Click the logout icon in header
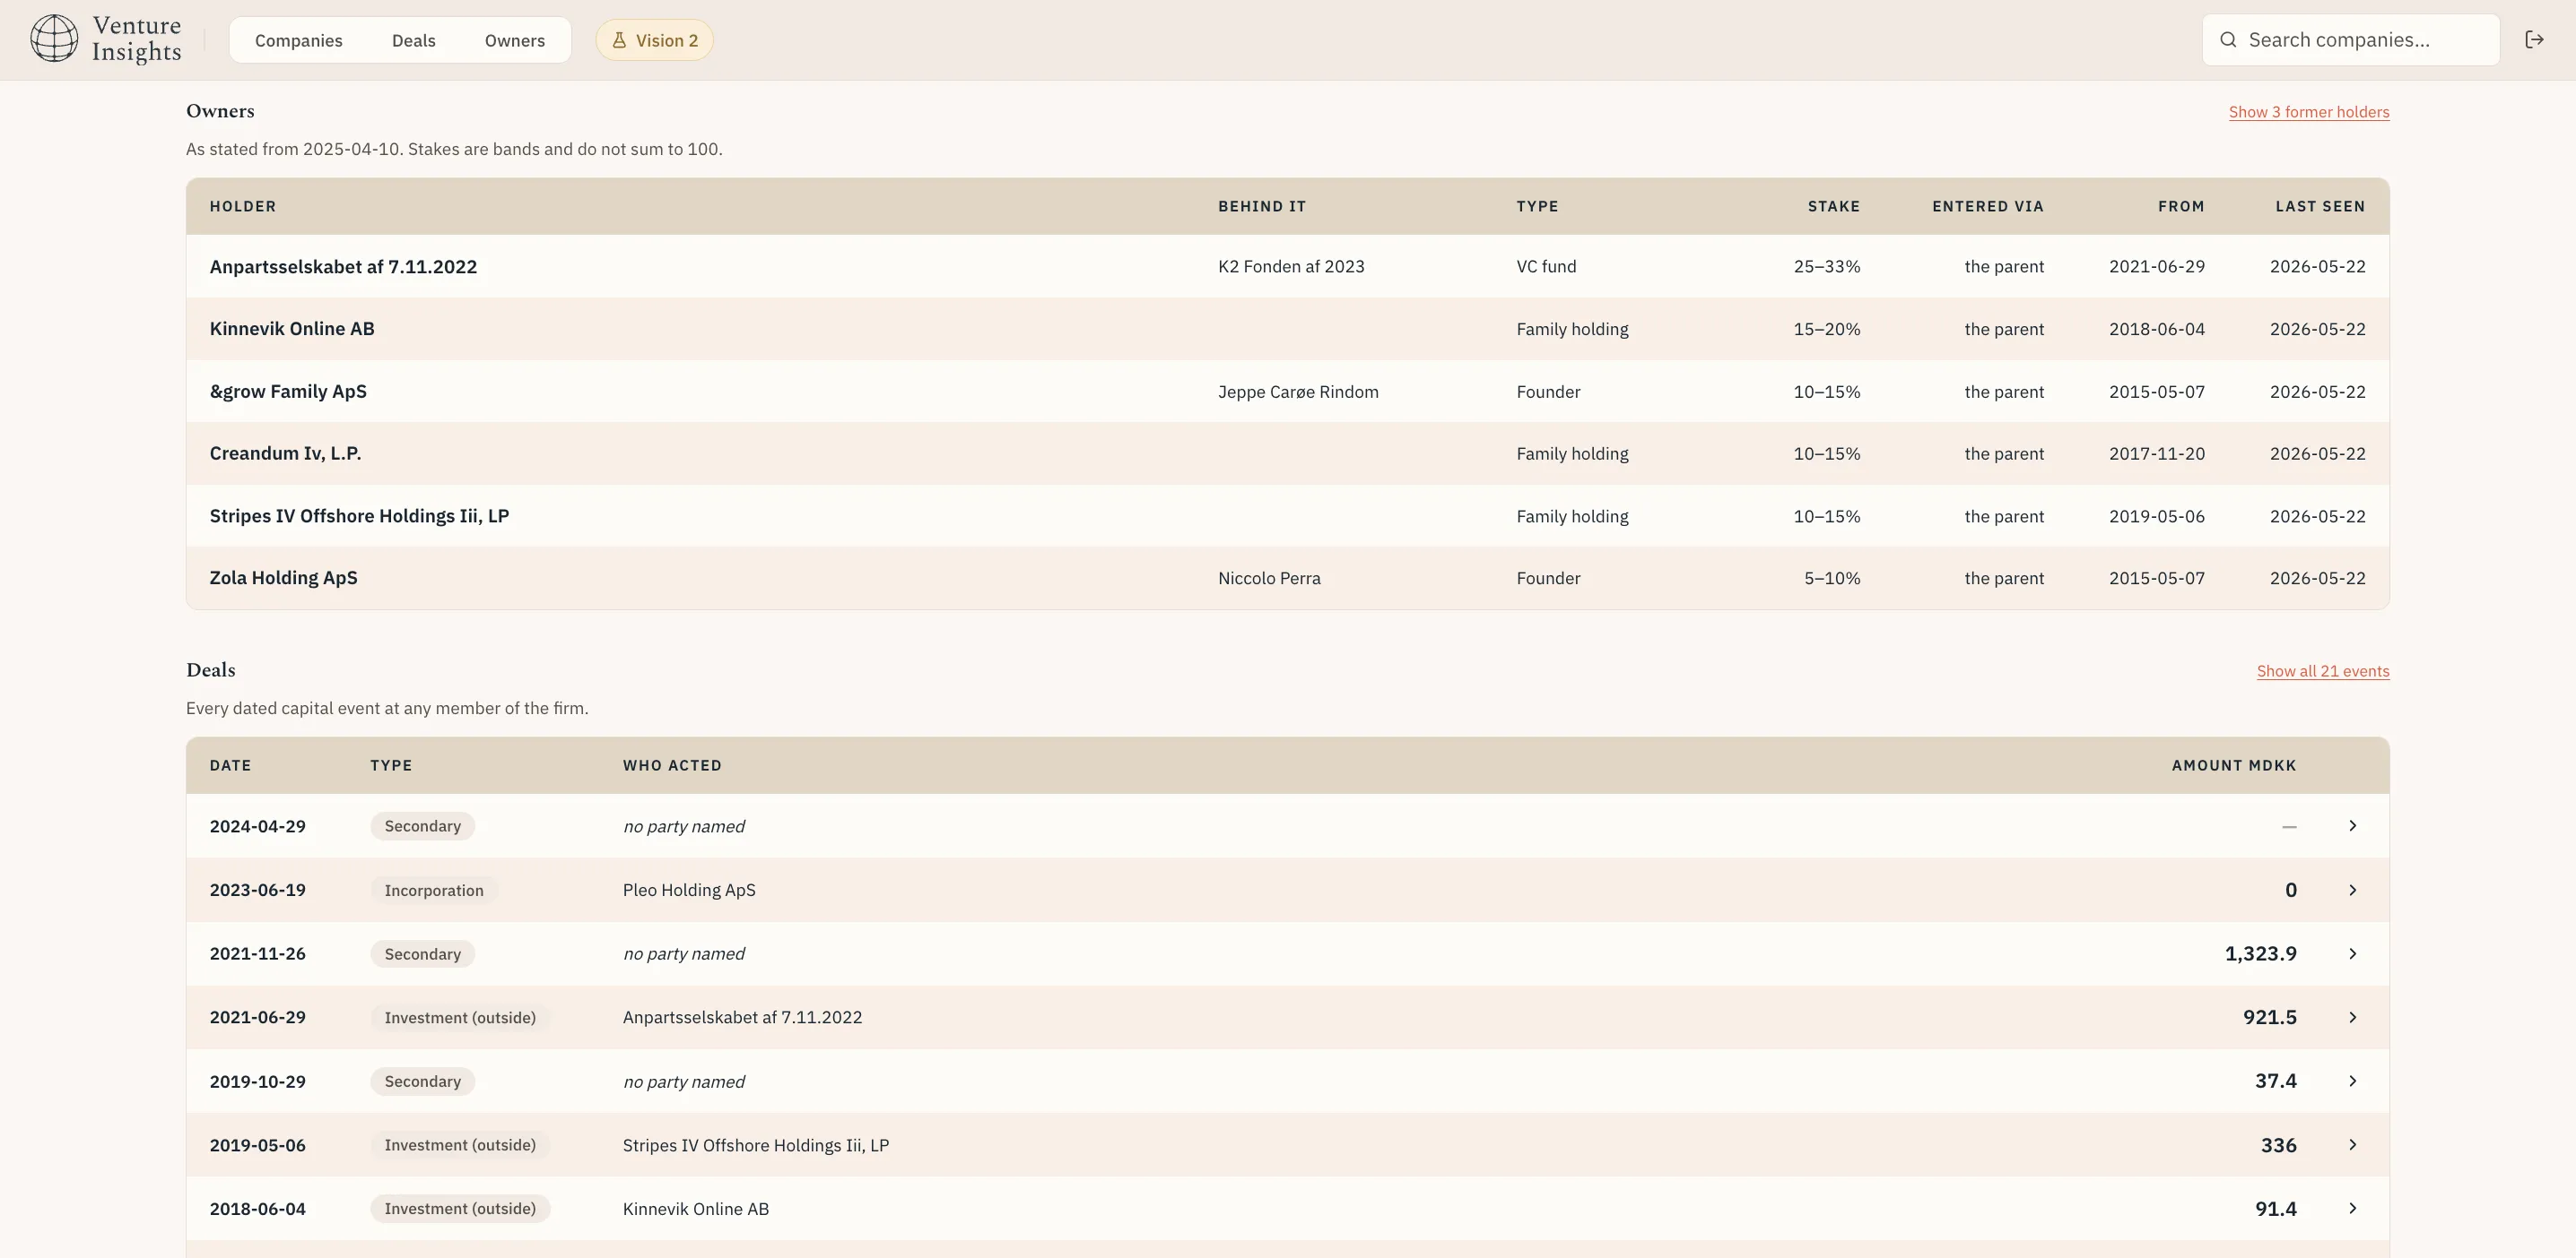2576x1258 pixels. (2534, 40)
